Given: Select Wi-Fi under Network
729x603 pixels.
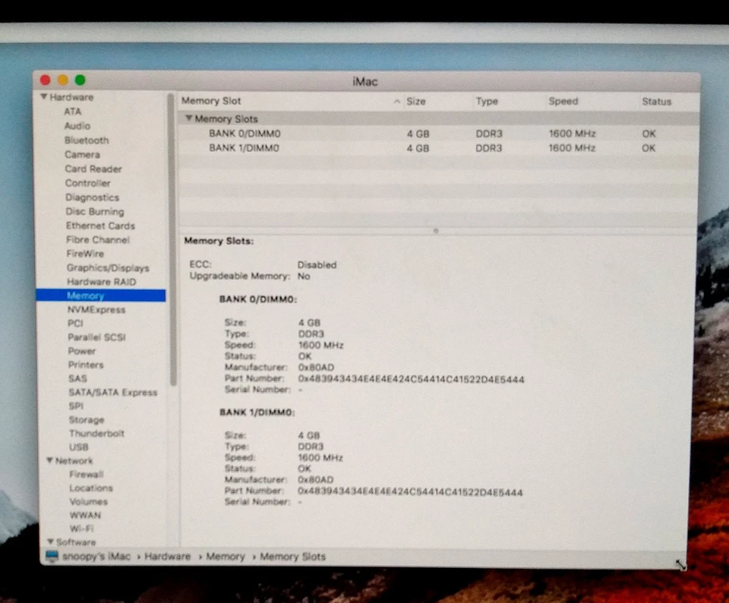Looking at the screenshot, I should click(84, 529).
